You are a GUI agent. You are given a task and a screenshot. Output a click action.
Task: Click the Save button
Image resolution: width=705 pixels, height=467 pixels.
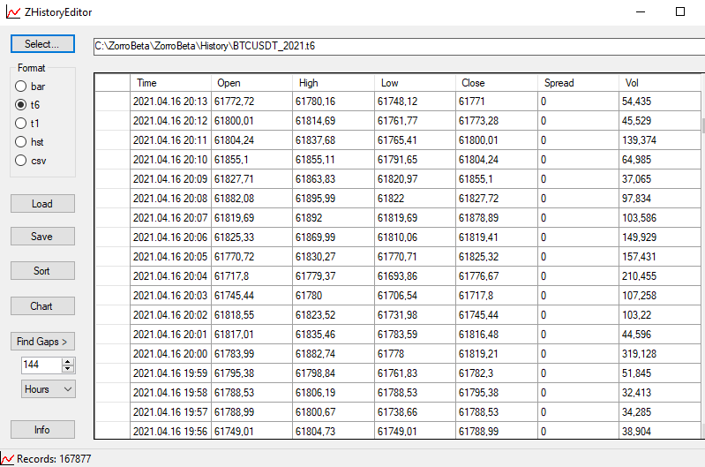tap(41, 237)
